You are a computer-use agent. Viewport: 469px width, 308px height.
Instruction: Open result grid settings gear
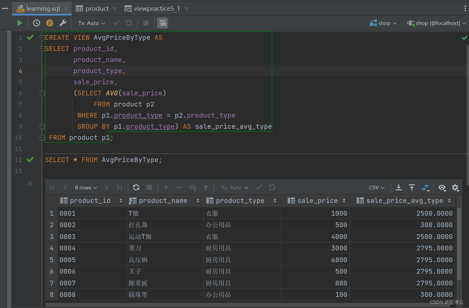coord(455,187)
